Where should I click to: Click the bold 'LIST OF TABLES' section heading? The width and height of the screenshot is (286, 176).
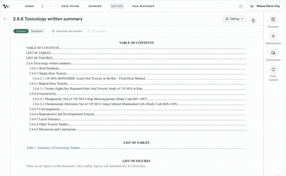point(137,143)
